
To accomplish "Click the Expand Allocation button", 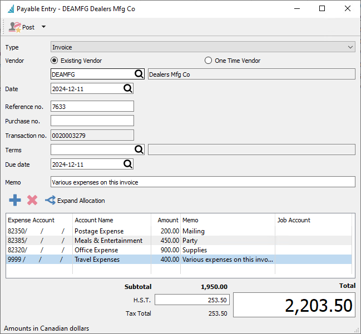I will click(75, 201).
